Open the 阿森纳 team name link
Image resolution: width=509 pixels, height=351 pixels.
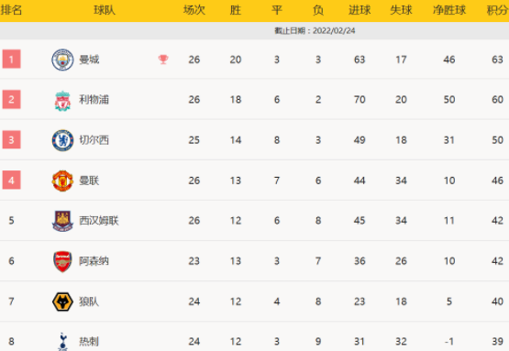94,261
